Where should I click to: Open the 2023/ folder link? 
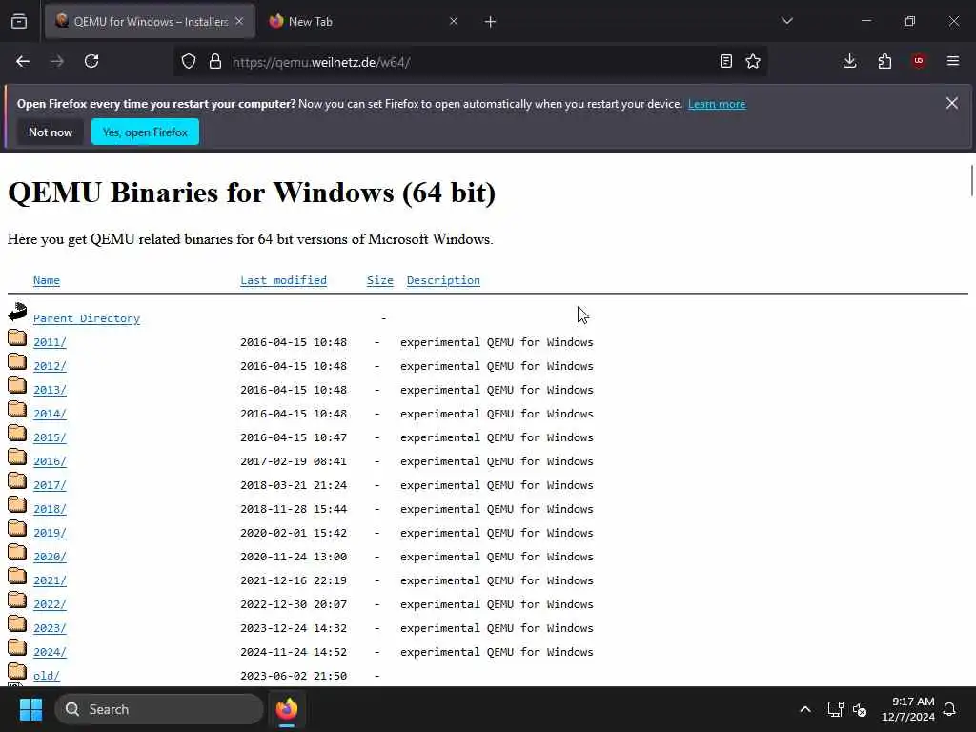coord(50,628)
